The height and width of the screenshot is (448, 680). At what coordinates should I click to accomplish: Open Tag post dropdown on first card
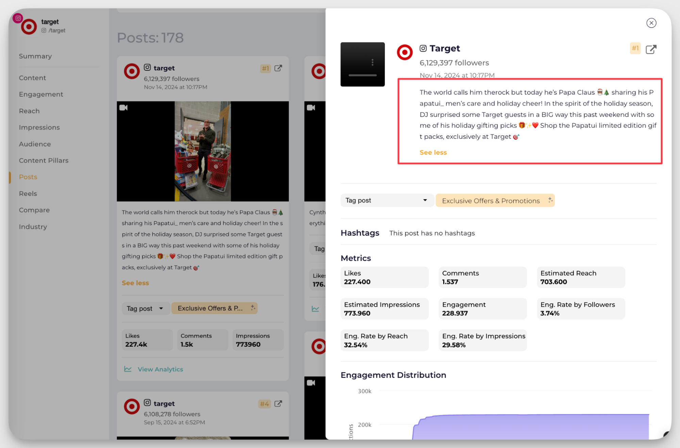tap(146, 309)
